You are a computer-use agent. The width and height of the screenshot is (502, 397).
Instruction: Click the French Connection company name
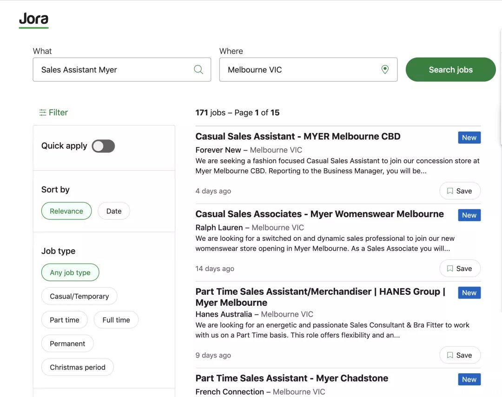230,391
